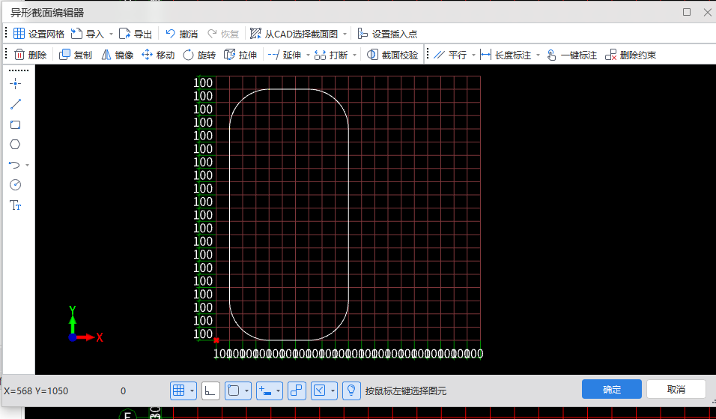Click the 一键标注 one-click dimension tool
Screen dimensions: 716x419
click(571, 55)
